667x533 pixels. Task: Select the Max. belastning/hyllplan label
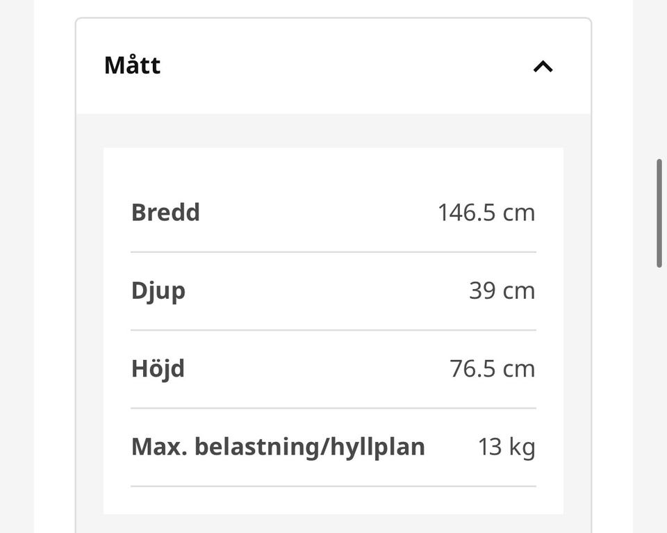point(278,447)
